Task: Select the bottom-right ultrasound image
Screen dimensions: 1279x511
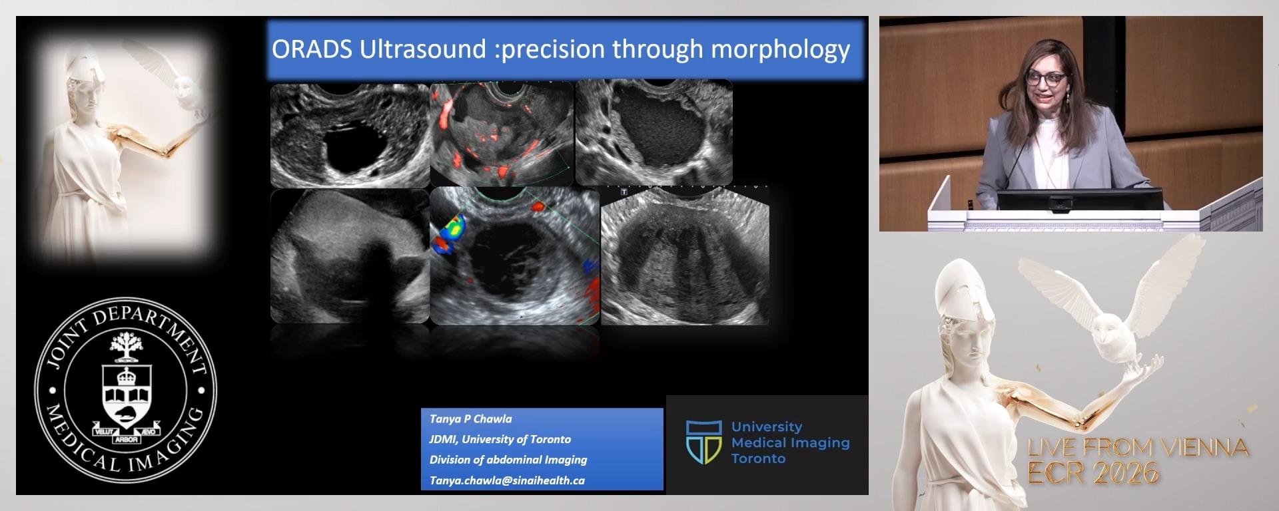Action: [685, 256]
